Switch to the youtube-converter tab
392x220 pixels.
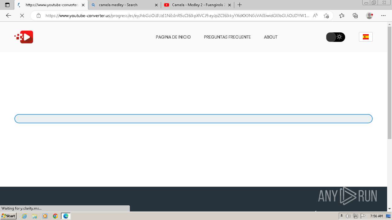click(51, 5)
